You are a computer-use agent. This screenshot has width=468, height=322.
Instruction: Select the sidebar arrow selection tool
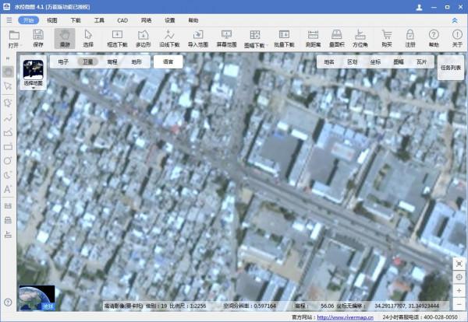pos(8,86)
